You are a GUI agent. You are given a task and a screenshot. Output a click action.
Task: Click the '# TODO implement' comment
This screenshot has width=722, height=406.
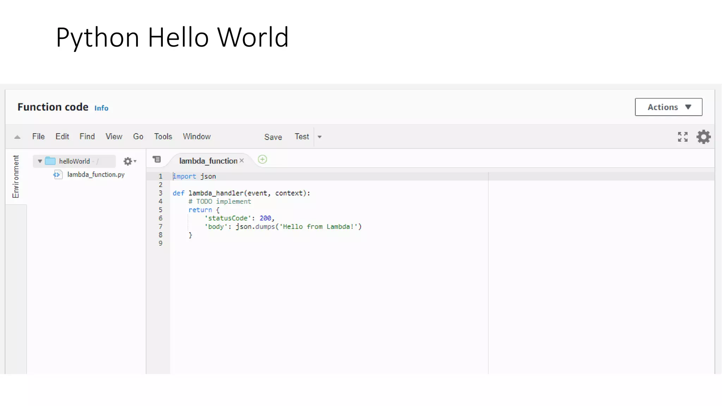(220, 202)
